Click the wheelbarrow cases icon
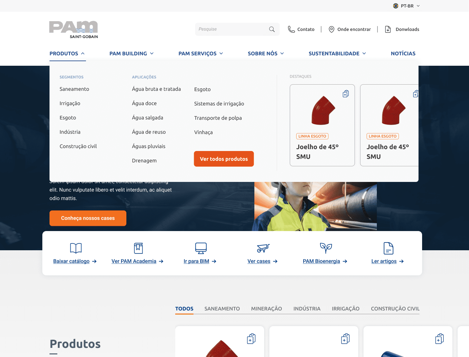 click(x=263, y=248)
